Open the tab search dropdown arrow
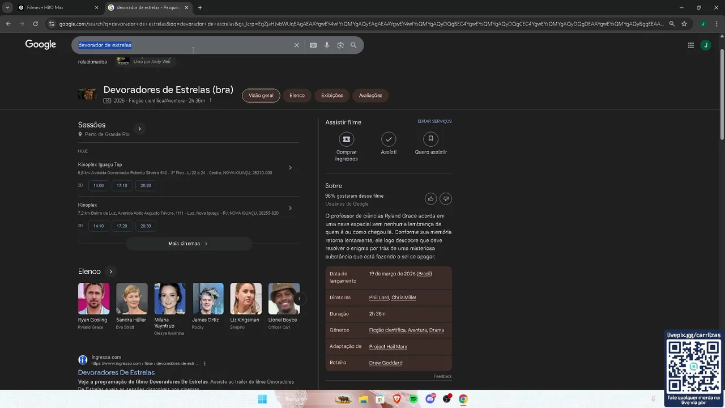This screenshot has width=725, height=408. [x=7, y=7]
